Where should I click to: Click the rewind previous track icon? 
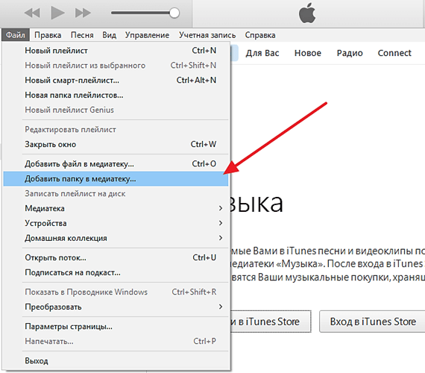click(32, 13)
